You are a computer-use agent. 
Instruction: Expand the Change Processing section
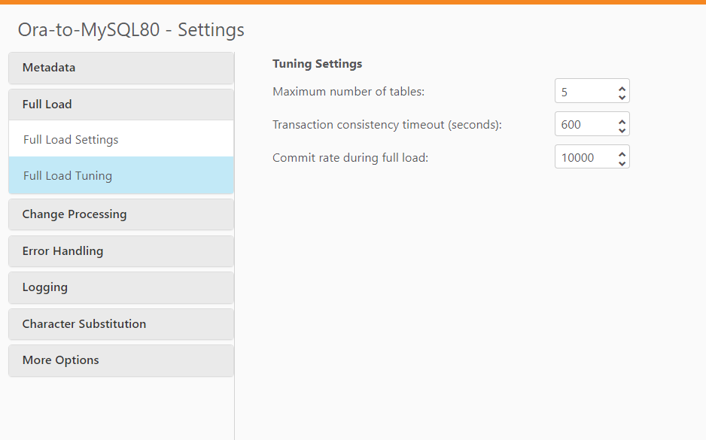click(120, 214)
